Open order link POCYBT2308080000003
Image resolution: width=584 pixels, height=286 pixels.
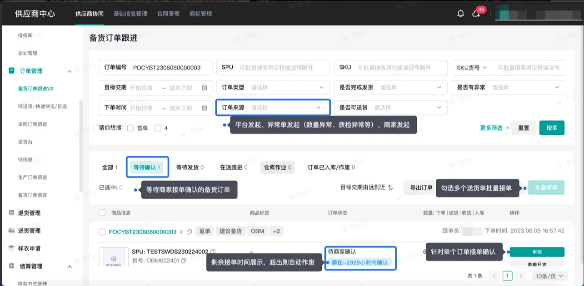click(143, 232)
